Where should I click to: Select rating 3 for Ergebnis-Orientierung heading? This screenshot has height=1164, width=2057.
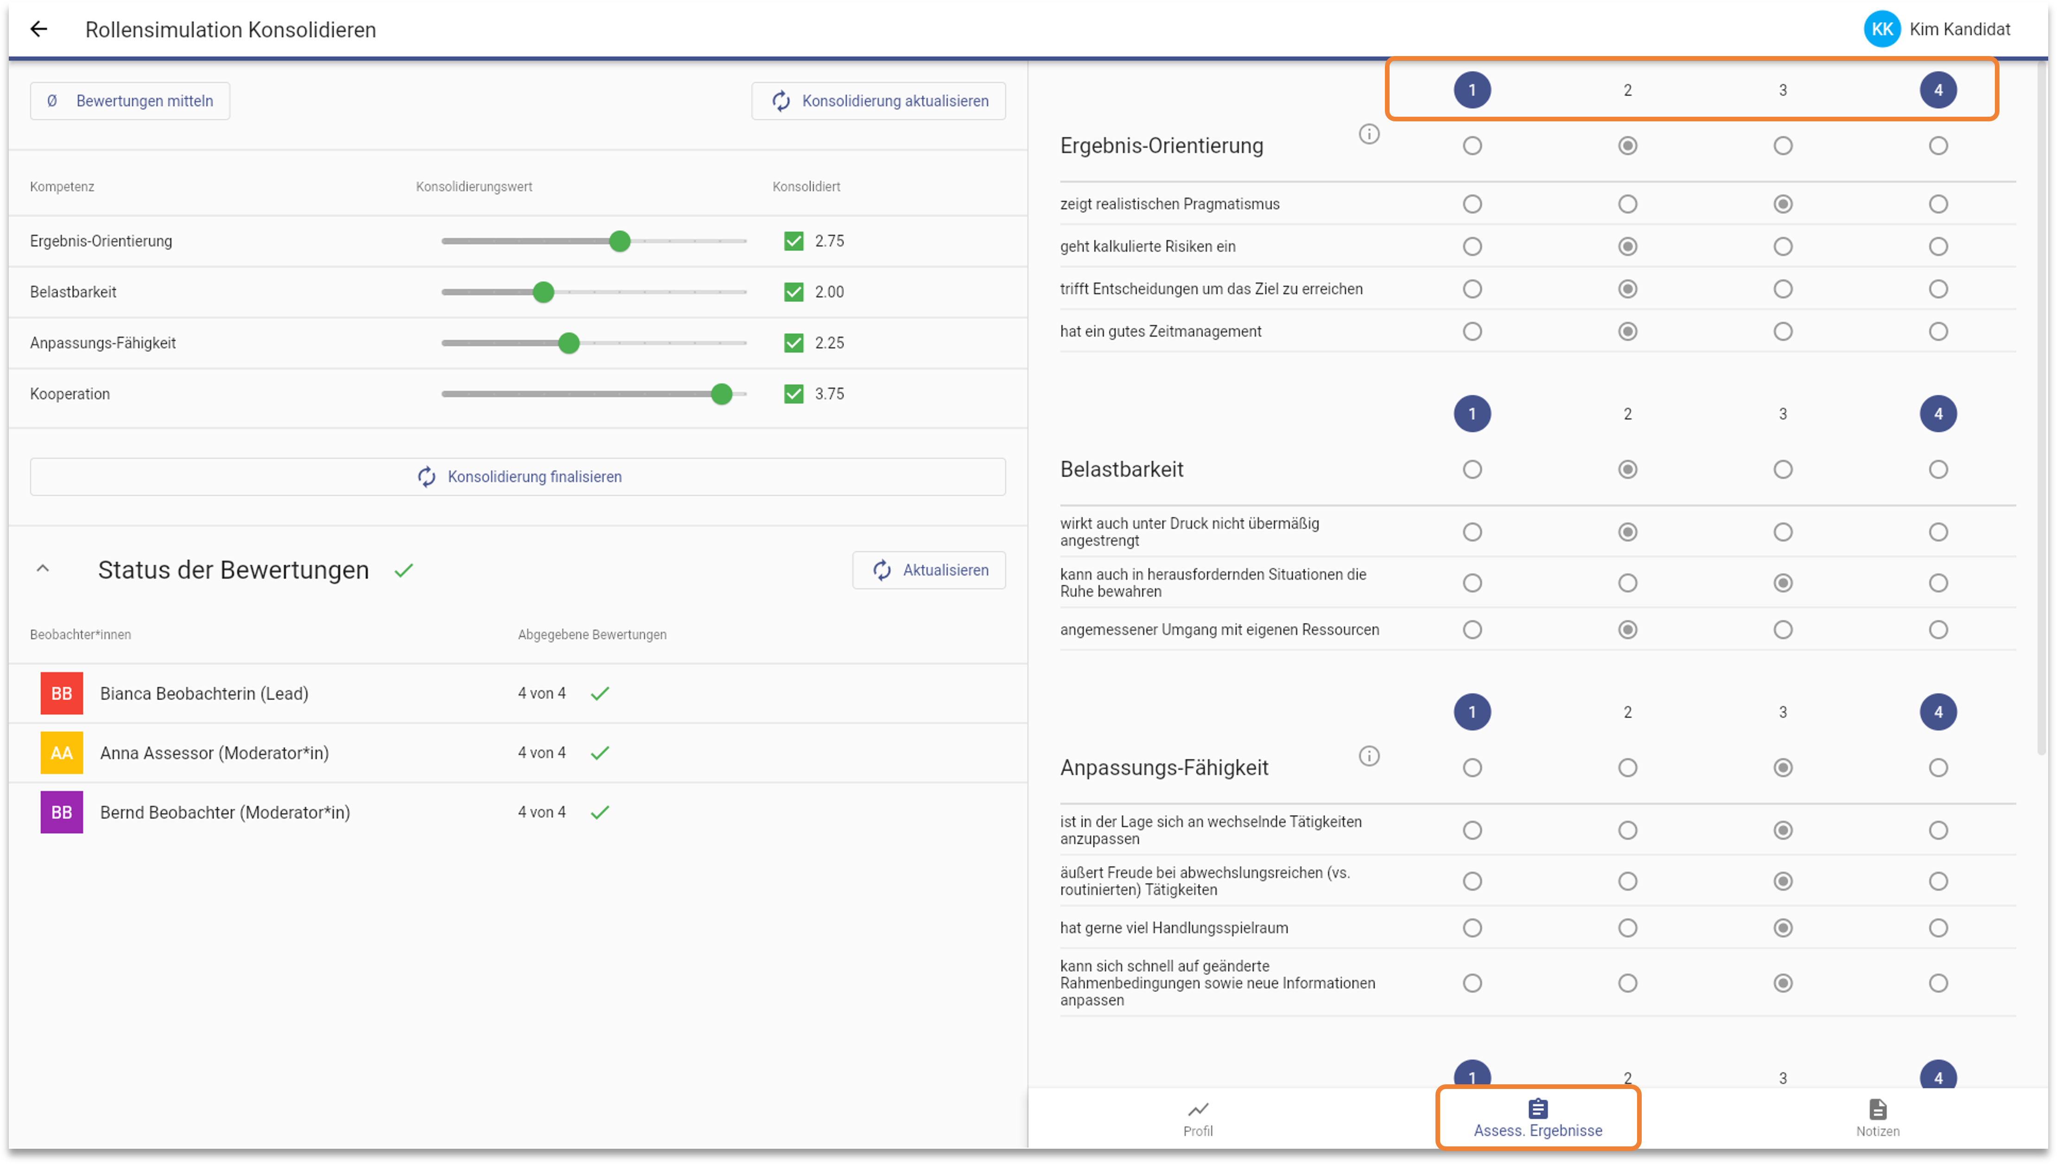[1782, 145]
